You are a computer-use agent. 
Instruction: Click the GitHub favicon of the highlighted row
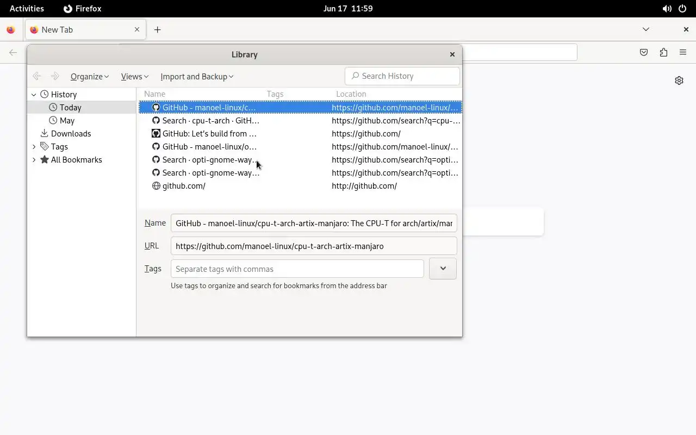156,108
